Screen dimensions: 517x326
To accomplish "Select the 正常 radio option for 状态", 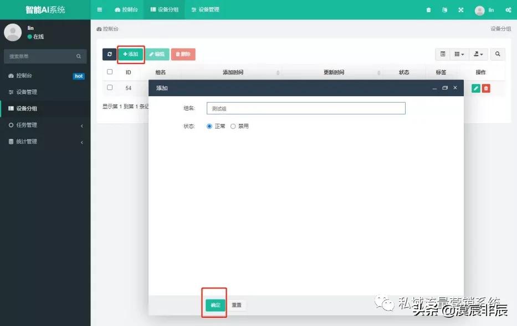I will coord(209,126).
